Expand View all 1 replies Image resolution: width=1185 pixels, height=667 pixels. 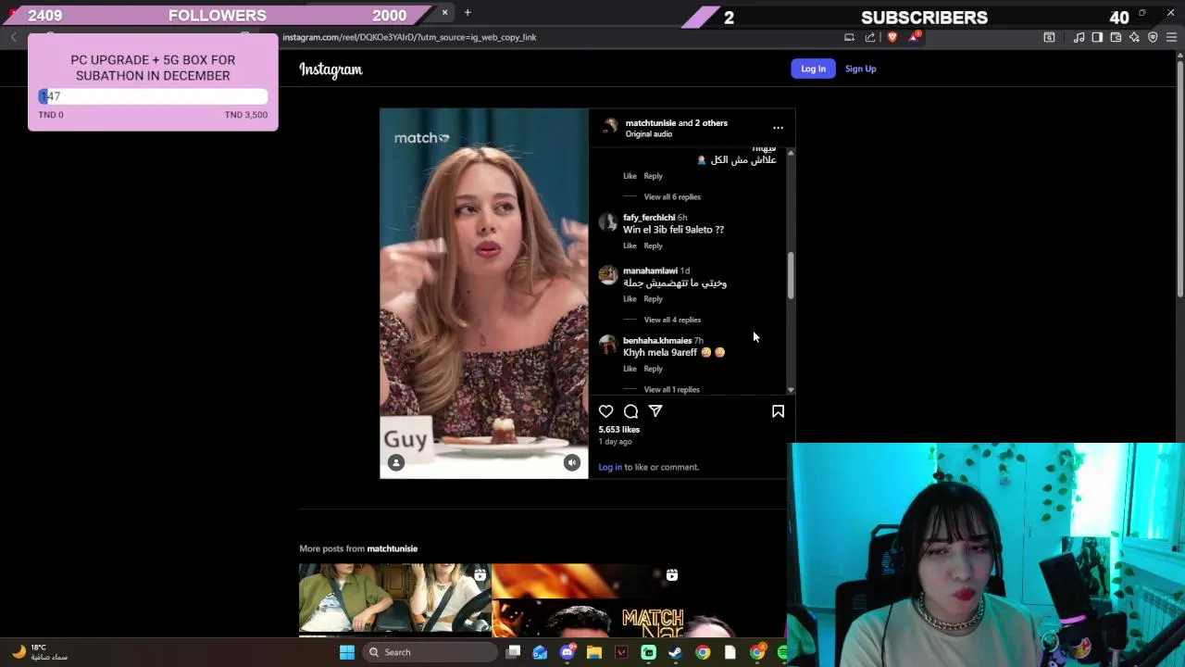pyautogui.click(x=671, y=389)
